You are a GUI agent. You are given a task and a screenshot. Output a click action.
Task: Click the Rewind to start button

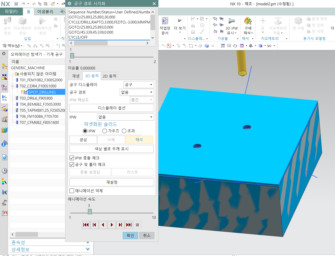point(86,225)
